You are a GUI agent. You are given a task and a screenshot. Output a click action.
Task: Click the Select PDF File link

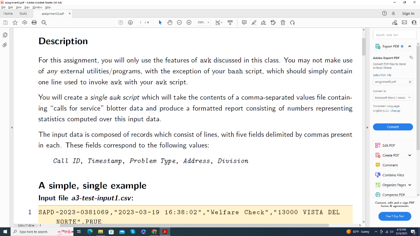pos(382,75)
